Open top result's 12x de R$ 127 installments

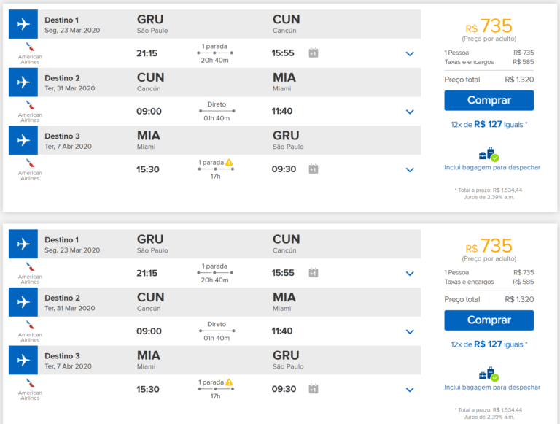pos(489,124)
